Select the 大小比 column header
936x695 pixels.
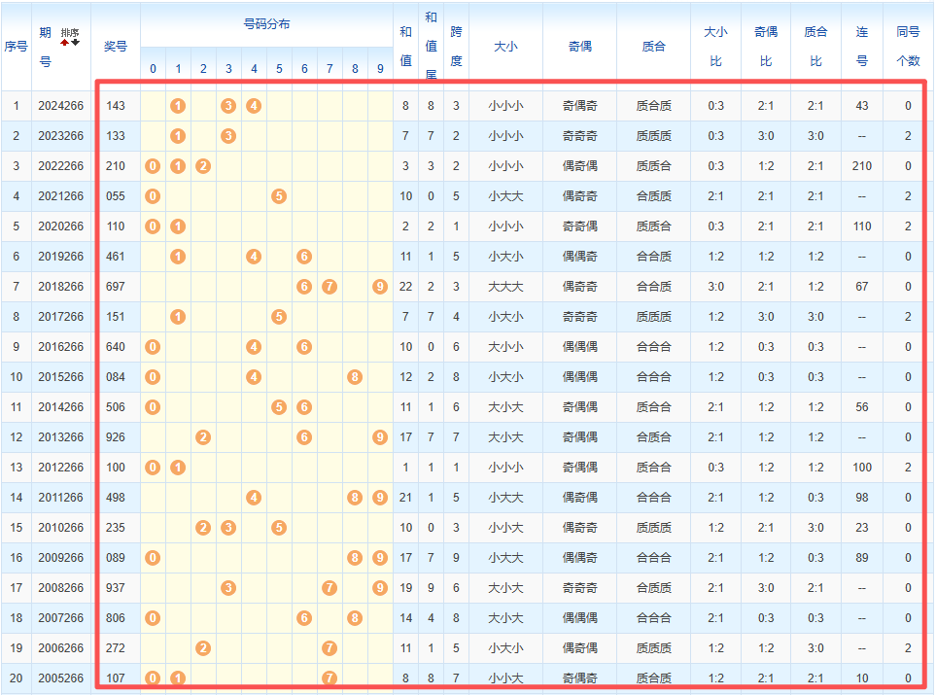715,46
